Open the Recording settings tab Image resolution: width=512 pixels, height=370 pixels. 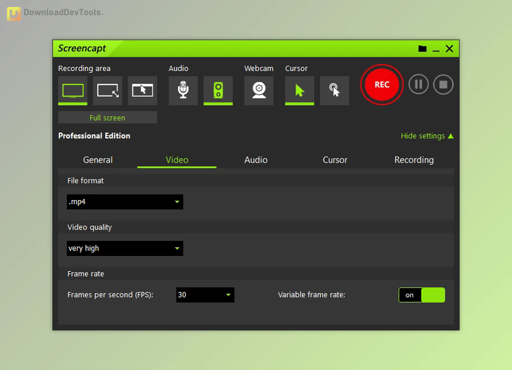pos(414,160)
